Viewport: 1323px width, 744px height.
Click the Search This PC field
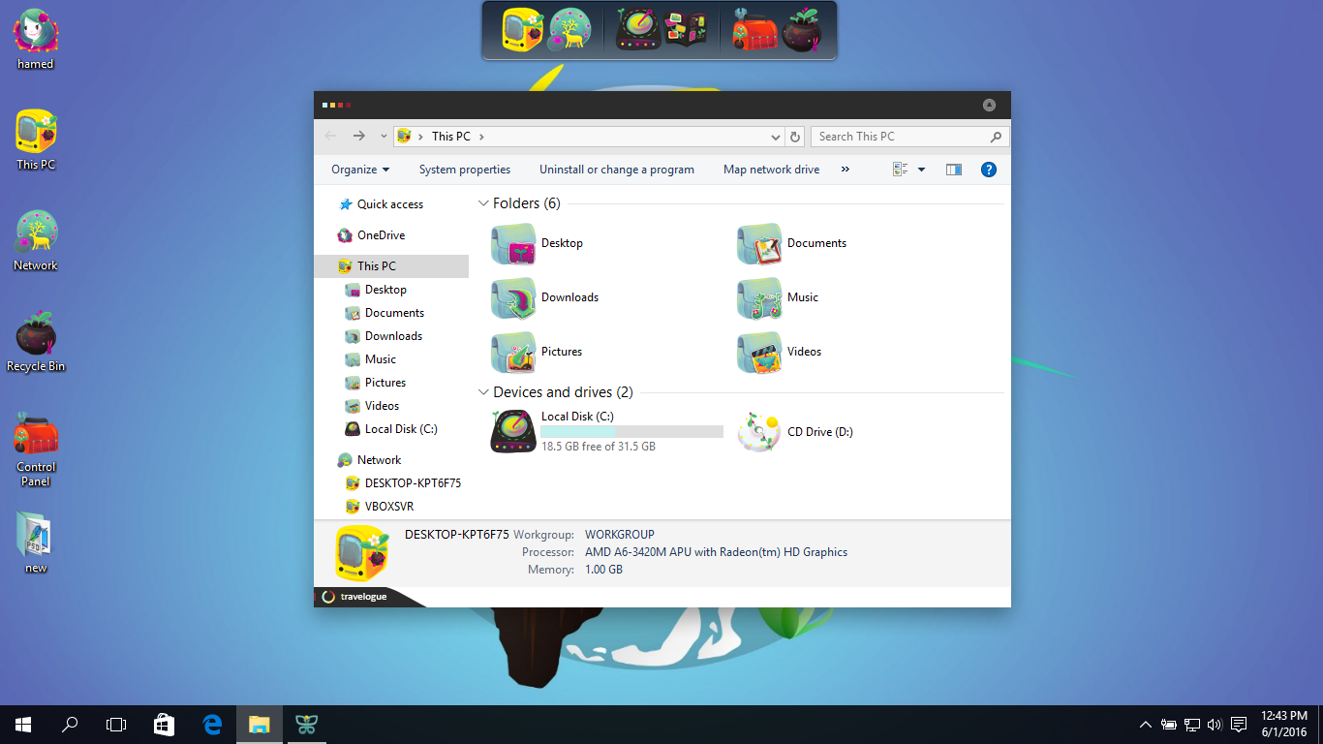[901, 137]
